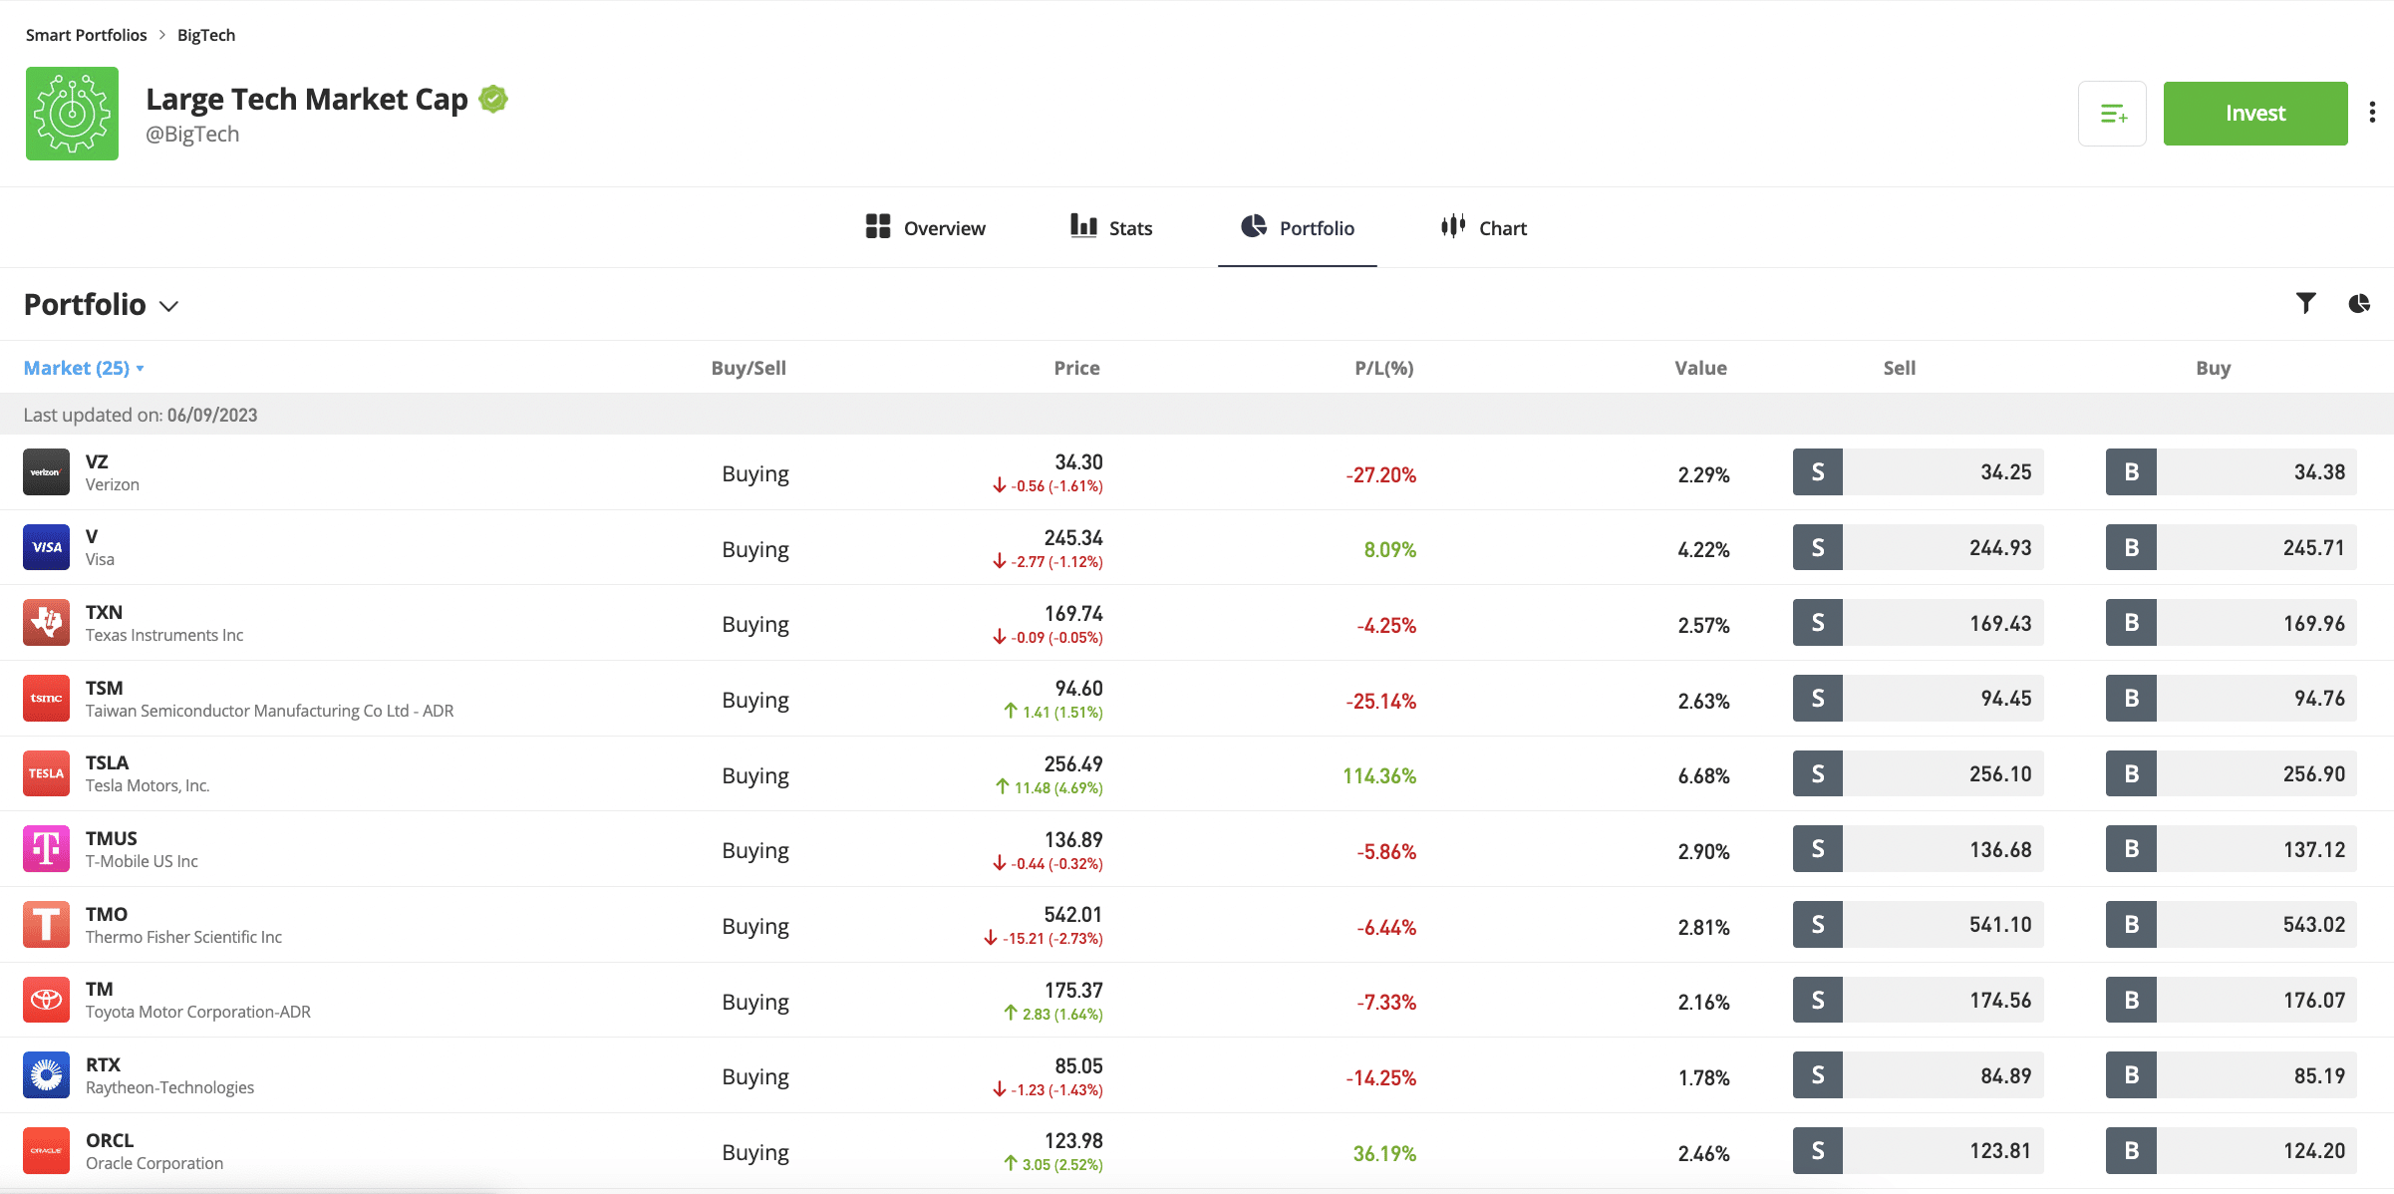Image resolution: width=2394 pixels, height=1194 pixels.
Task: Click the TSMC logo icon
Action: (46, 699)
